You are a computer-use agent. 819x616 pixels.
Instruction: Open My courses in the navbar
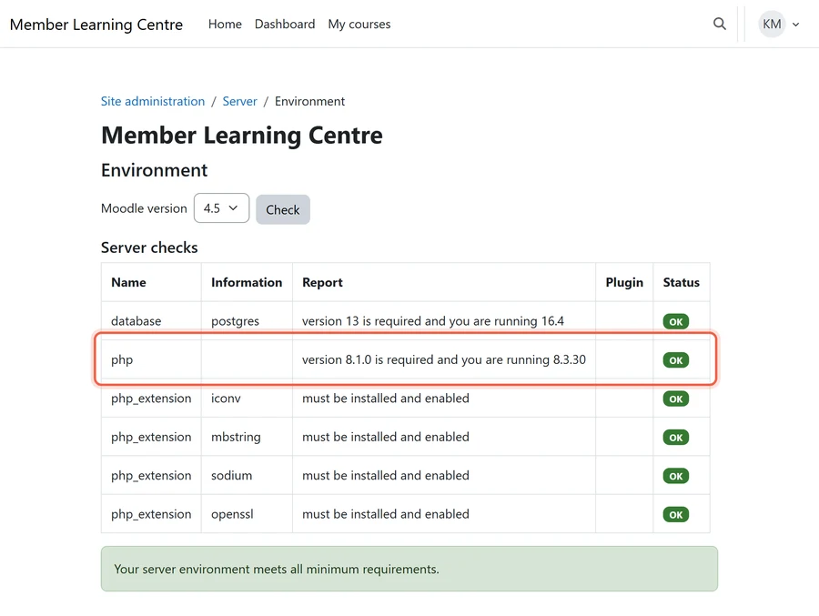point(359,24)
